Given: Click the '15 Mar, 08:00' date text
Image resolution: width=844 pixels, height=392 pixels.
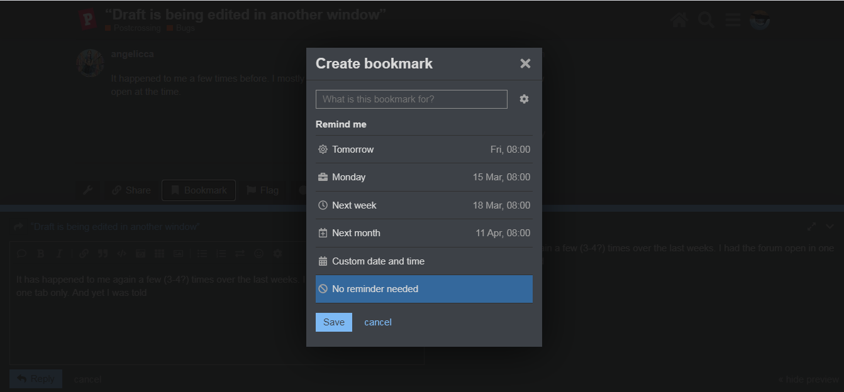Looking at the screenshot, I should point(501,177).
